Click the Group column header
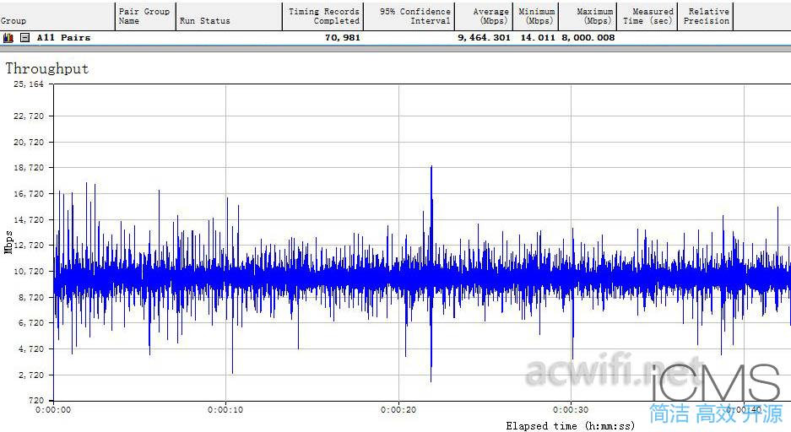 (x=57, y=16)
